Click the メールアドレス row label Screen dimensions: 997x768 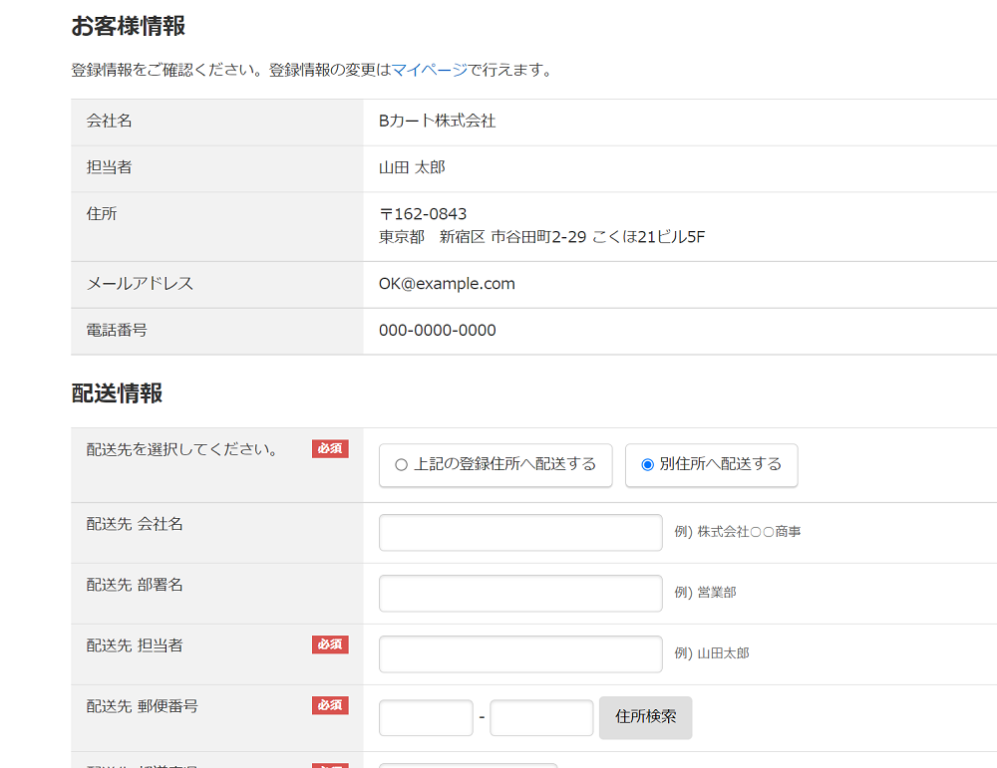[140, 283]
